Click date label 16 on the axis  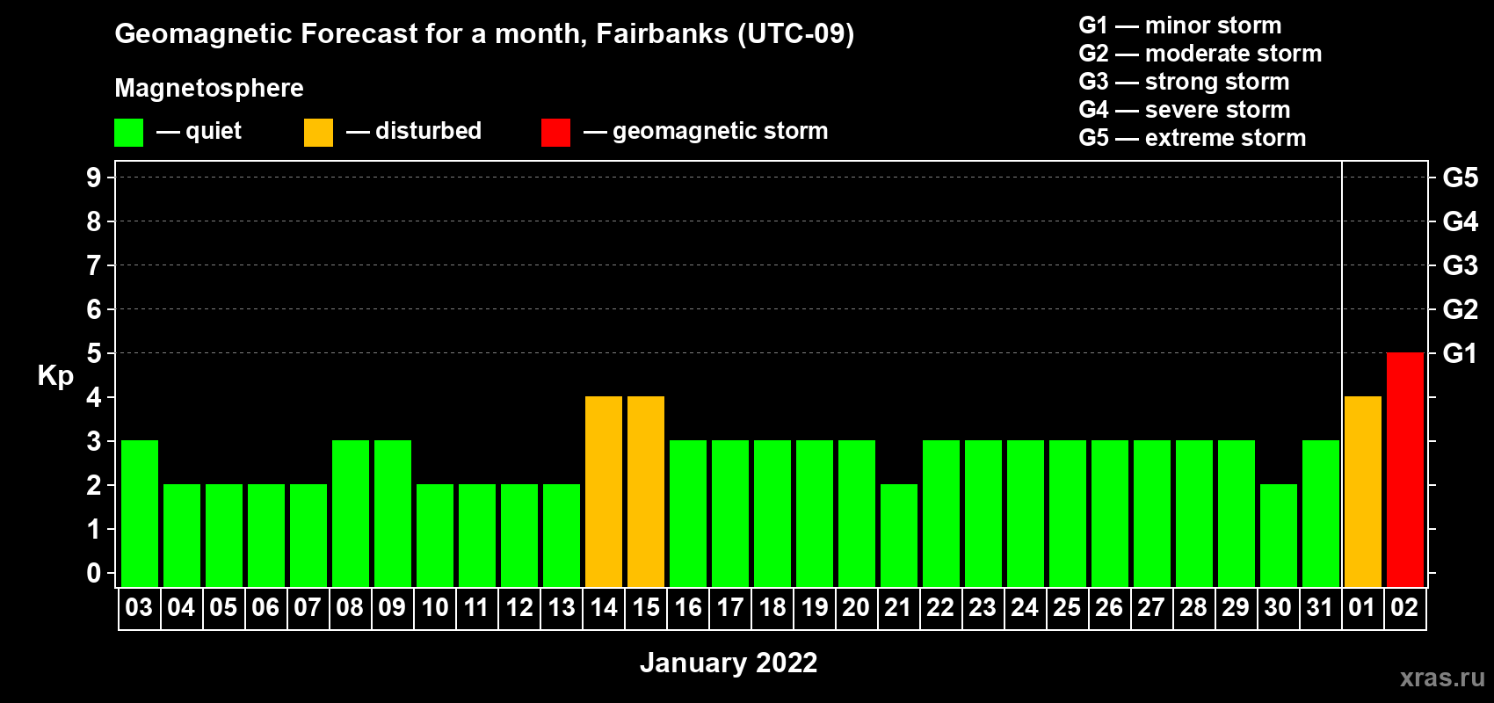[687, 608]
